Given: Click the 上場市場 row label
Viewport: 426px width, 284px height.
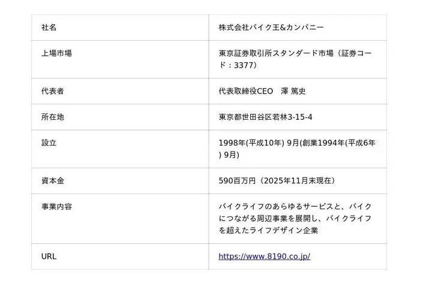Looking at the screenshot, I should pos(56,53).
